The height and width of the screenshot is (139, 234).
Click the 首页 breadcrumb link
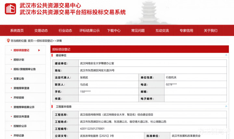[31, 41]
